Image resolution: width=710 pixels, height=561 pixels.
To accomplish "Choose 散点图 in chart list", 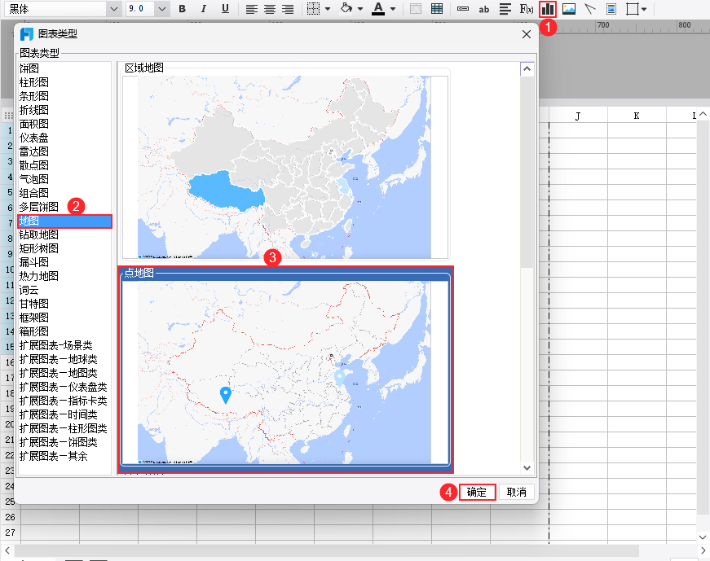I will coord(34,165).
